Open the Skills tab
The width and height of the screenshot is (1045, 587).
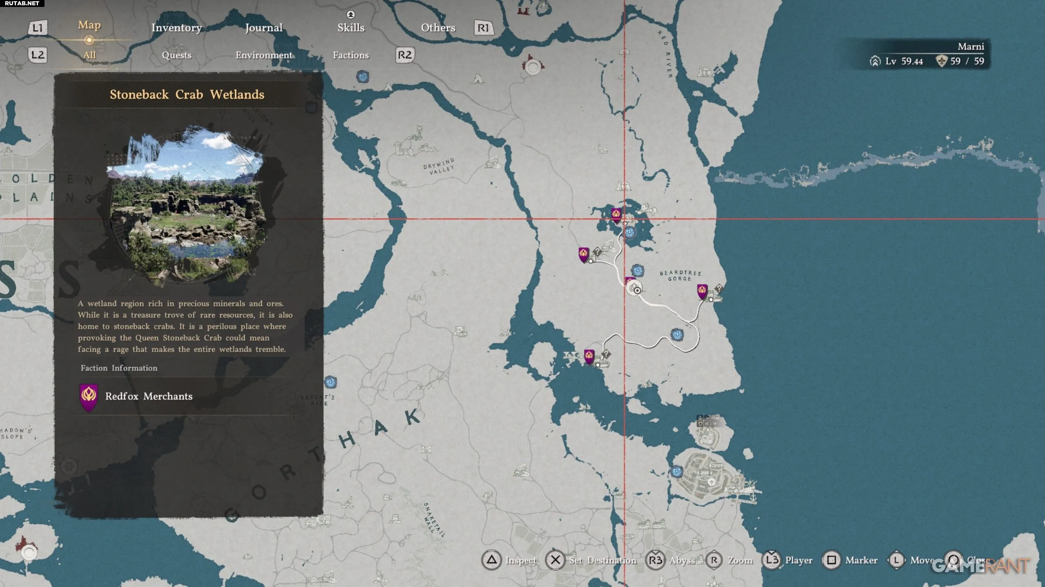(351, 27)
